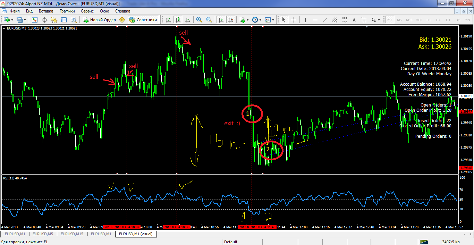Open the Navigator favorites folder icon
Viewport: 474px width, 245px height.
[54, 20]
